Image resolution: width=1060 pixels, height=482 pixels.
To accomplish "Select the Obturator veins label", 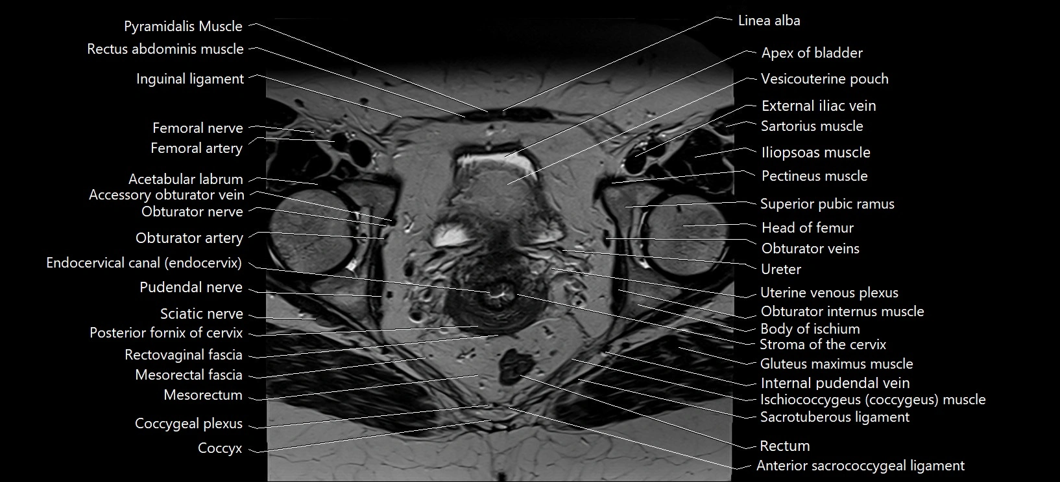I will click(810, 249).
